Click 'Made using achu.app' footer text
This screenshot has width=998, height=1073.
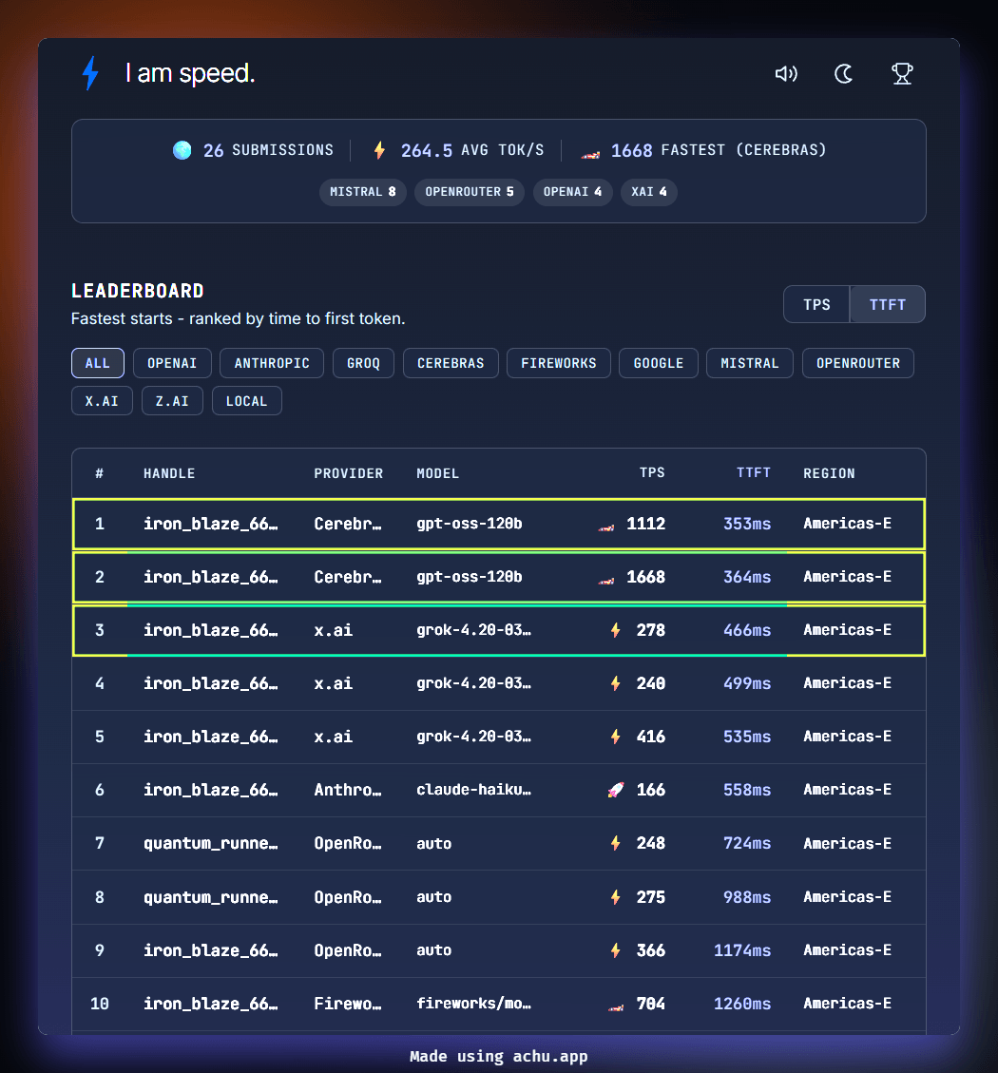tap(498, 1057)
